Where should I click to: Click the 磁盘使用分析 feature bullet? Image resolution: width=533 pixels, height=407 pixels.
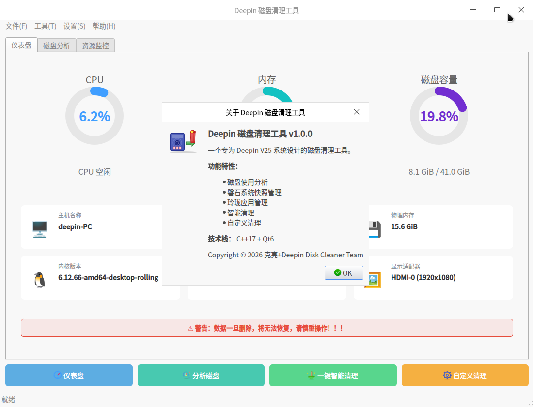click(x=247, y=182)
